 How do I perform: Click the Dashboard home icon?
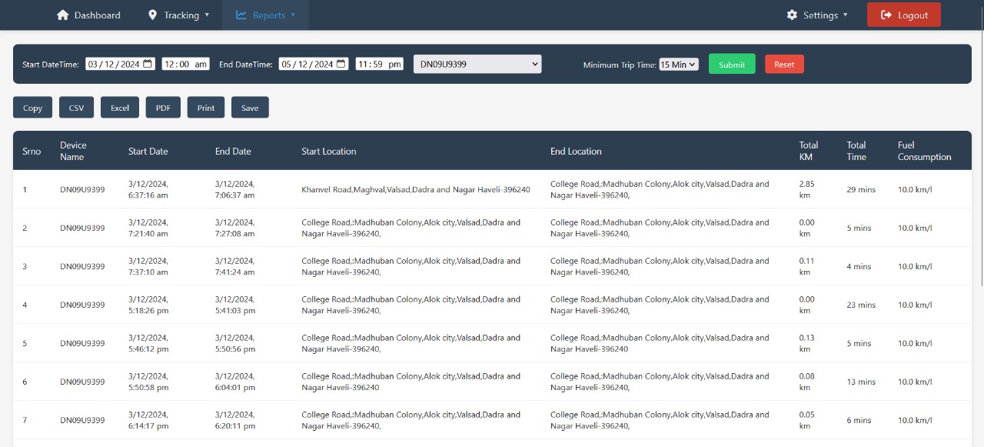pos(63,15)
